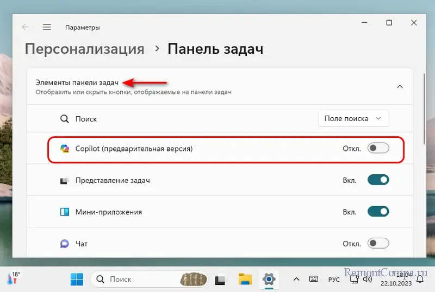Switch the РУС input language indicator

[x=334, y=280]
